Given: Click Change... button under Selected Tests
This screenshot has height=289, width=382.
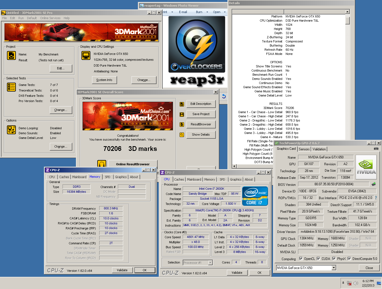Looking at the screenshot, I should coord(61,110).
